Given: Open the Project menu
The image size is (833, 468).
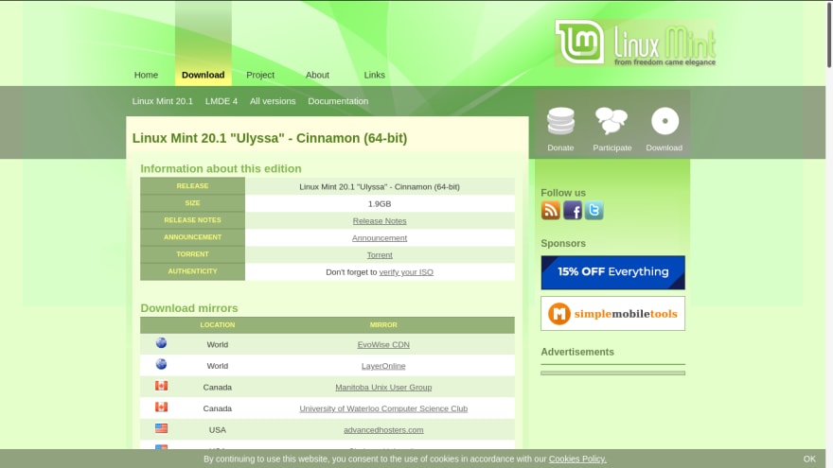Looking at the screenshot, I should (x=260, y=75).
